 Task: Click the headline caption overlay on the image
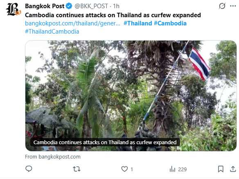click(x=105, y=142)
